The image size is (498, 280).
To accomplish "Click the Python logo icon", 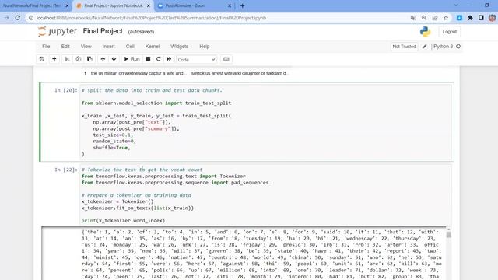I will [x=425, y=31].
